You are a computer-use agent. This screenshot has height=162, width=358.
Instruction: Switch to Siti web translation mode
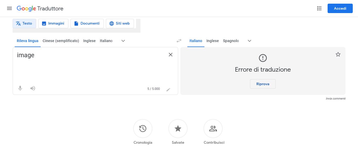pos(120,24)
